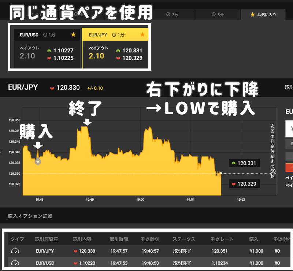
Task: Click the purchase point marker on chart
Action: click(38, 161)
